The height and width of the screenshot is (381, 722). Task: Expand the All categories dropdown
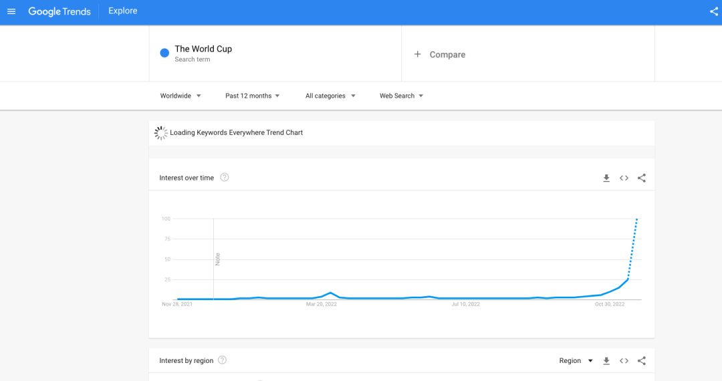[x=330, y=96]
